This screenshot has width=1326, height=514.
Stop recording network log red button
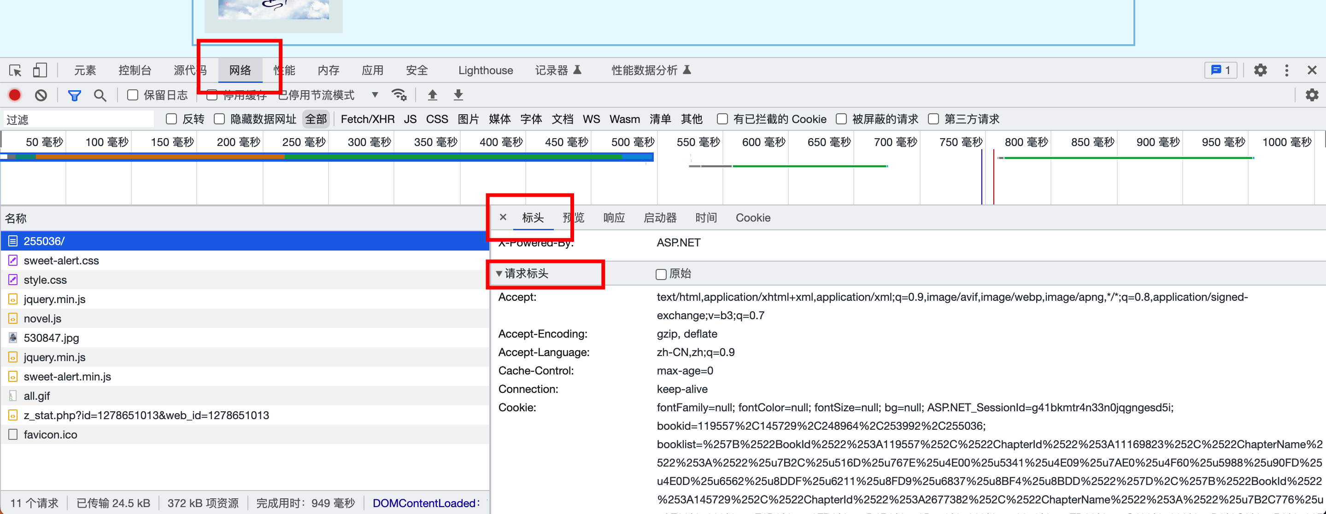pos(15,95)
